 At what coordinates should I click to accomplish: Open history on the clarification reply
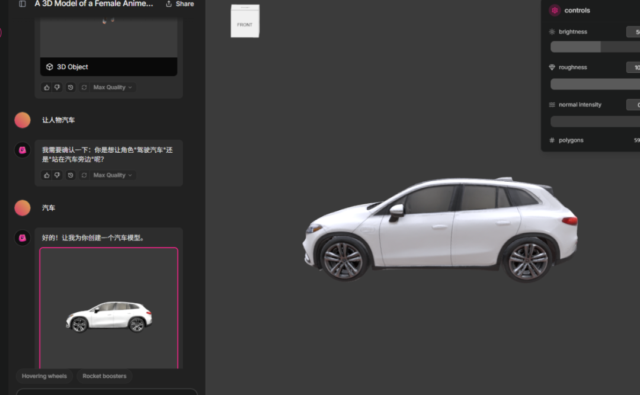[71, 175]
